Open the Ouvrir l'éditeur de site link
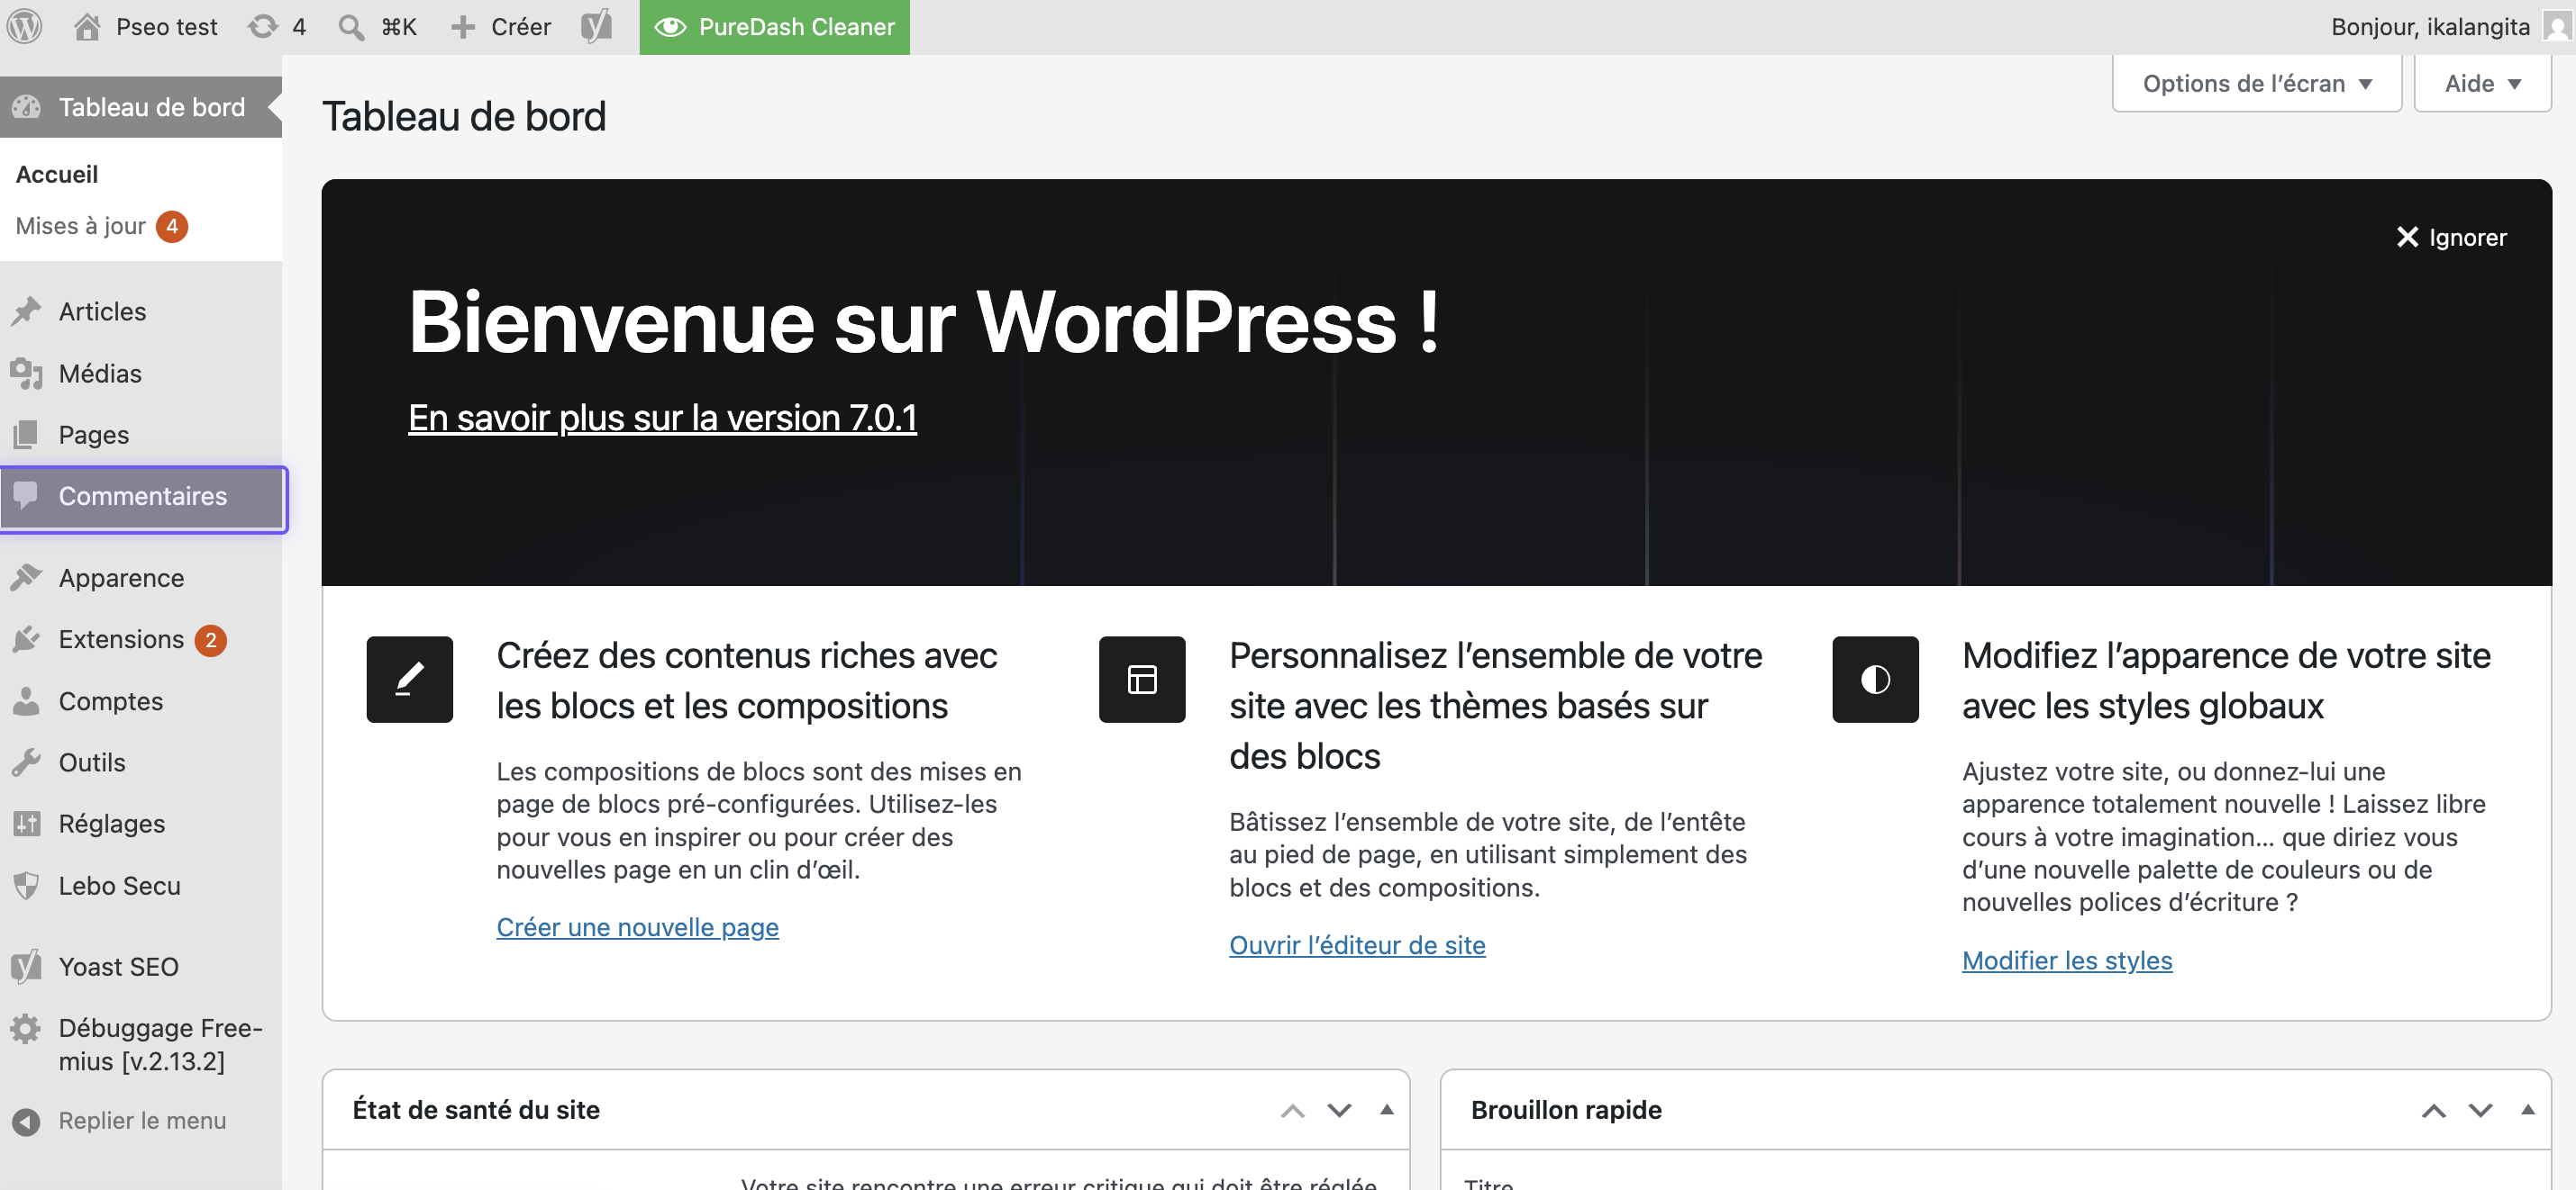Image resolution: width=2576 pixels, height=1190 pixels. (1357, 945)
